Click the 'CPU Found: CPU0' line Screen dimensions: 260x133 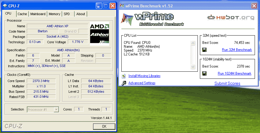pos(137,43)
